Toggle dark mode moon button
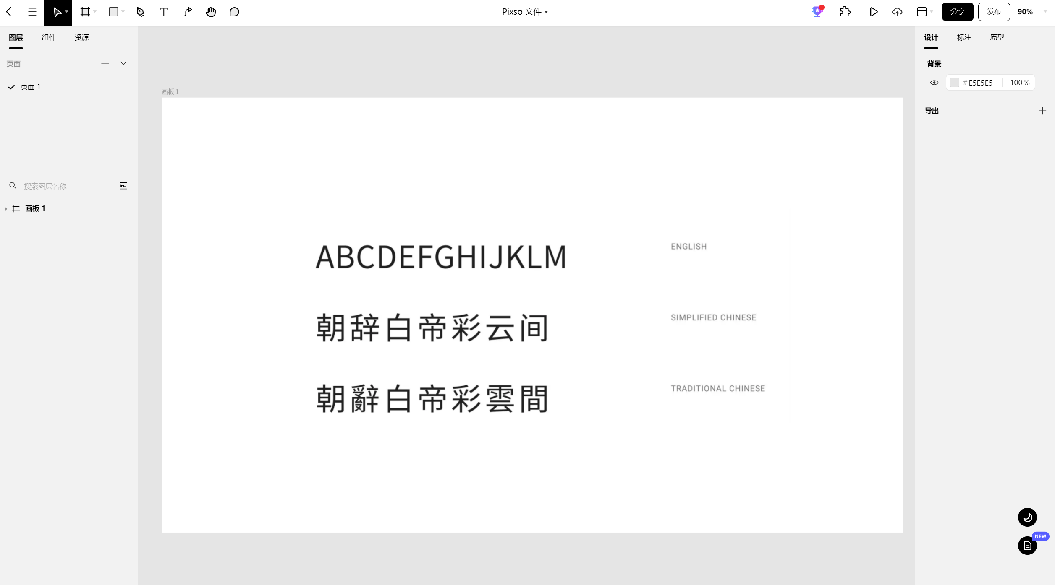1055x585 pixels. tap(1027, 517)
